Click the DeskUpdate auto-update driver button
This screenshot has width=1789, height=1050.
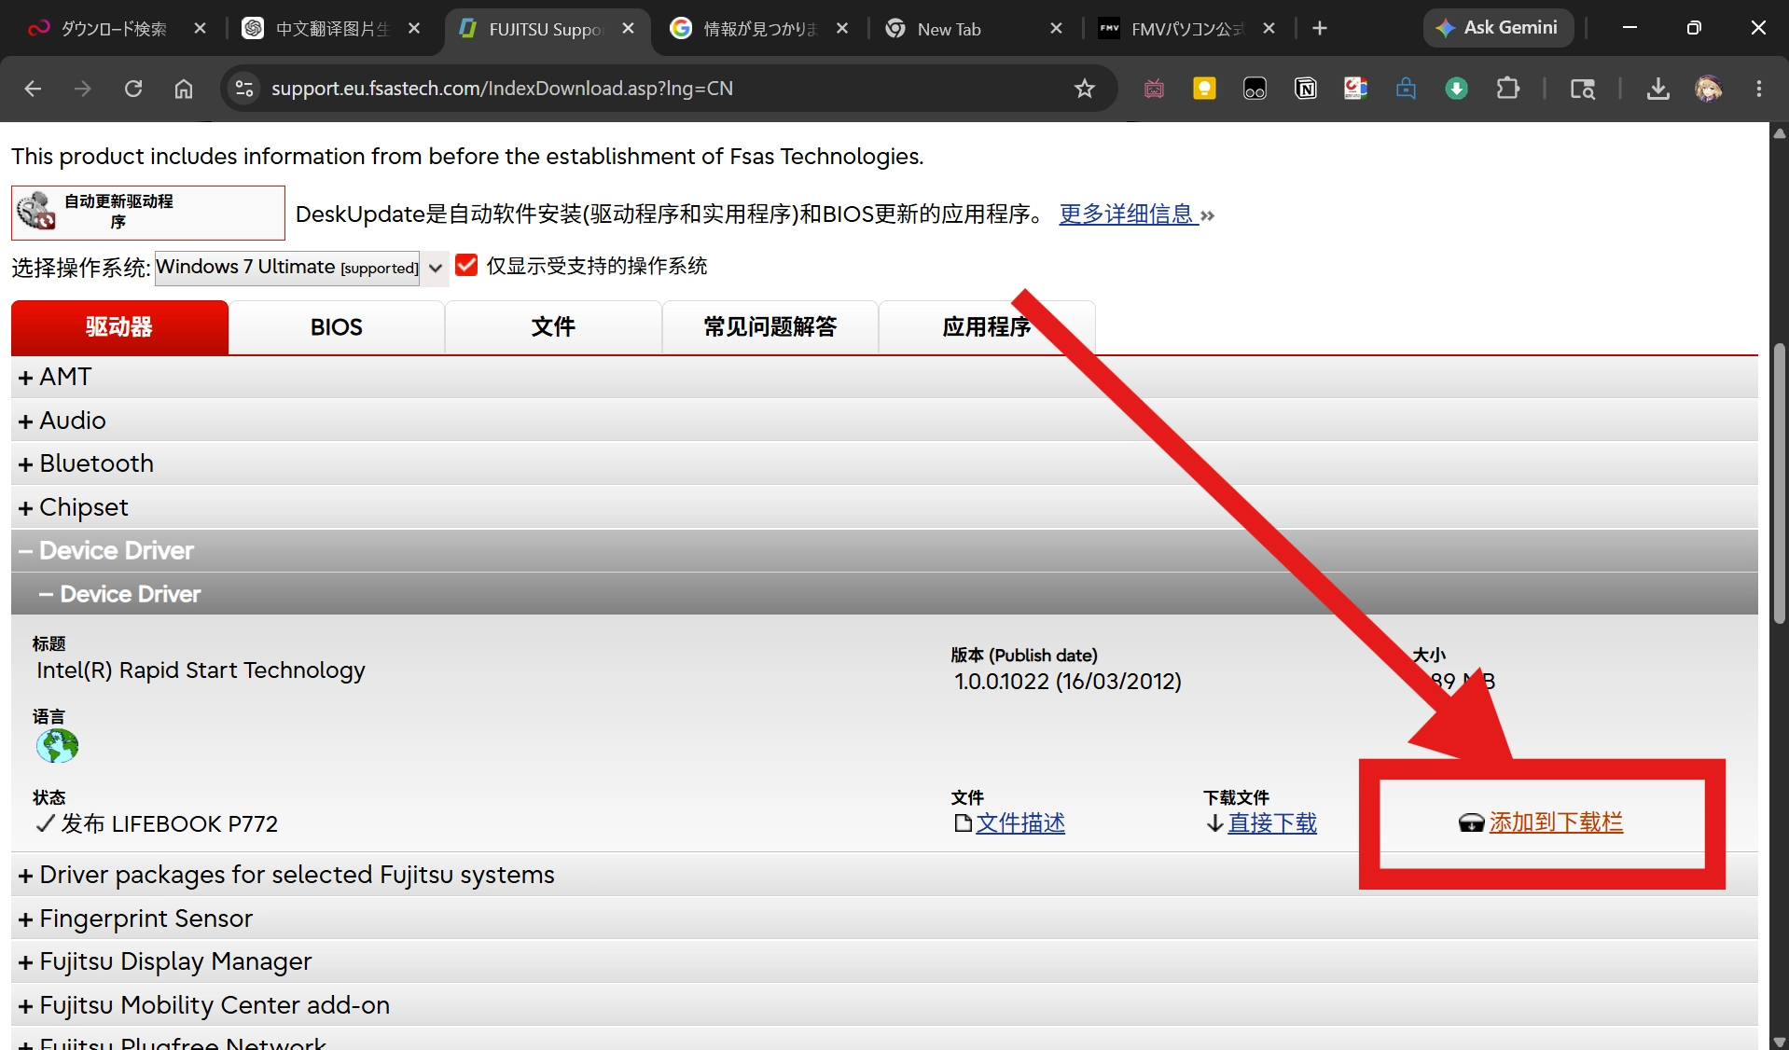148,213
